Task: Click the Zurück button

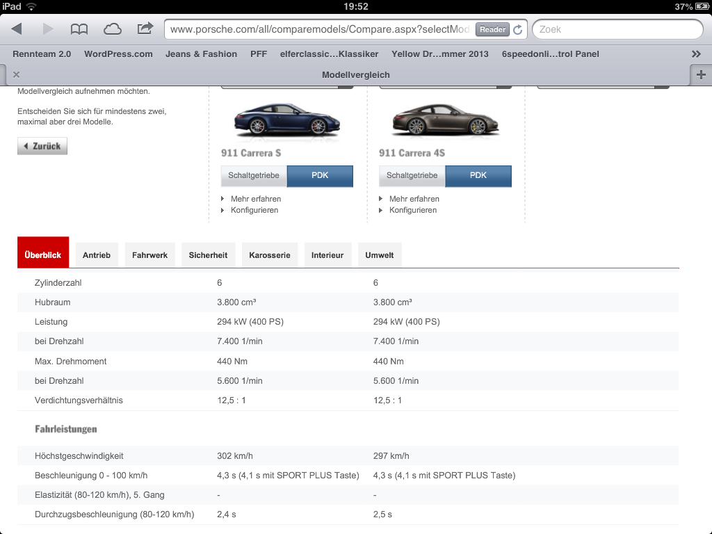Action: point(42,146)
